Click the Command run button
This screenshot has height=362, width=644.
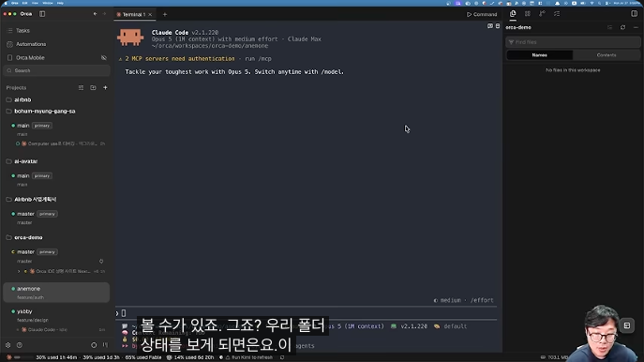[x=482, y=14]
